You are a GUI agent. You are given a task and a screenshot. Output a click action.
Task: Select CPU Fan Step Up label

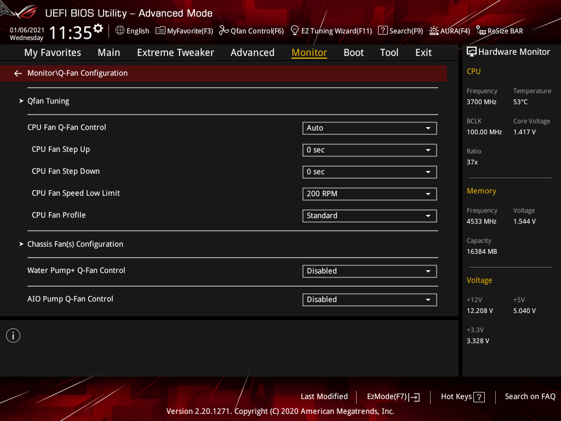61,149
